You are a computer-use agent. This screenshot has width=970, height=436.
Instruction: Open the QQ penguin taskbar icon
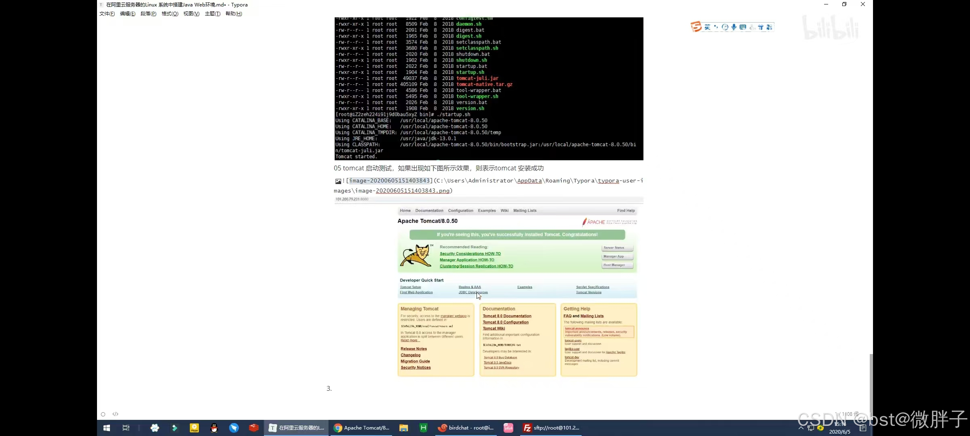(214, 428)
